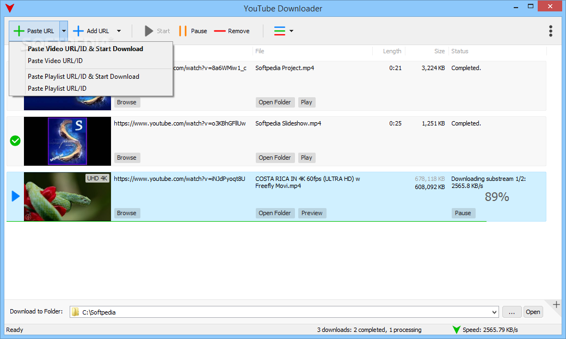Screen dimensions: 566x339
Task: Choose Paste Video URL/ID & Start Download
Action: point(85,49)
